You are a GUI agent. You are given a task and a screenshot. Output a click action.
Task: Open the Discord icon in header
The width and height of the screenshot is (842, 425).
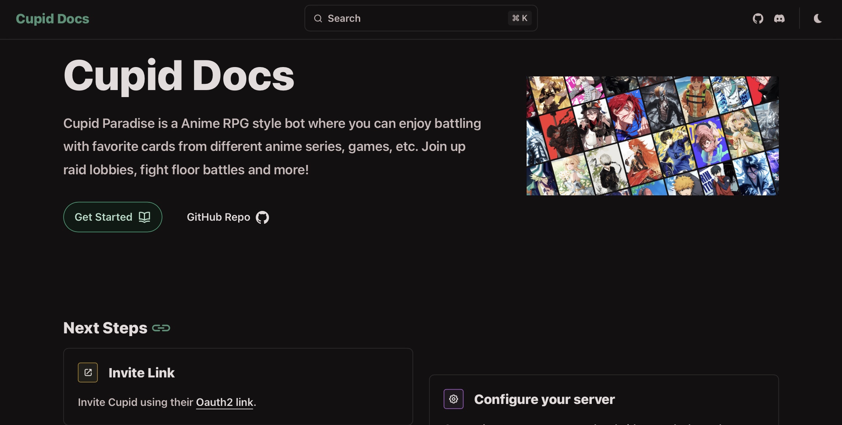(x=779, y=18)
